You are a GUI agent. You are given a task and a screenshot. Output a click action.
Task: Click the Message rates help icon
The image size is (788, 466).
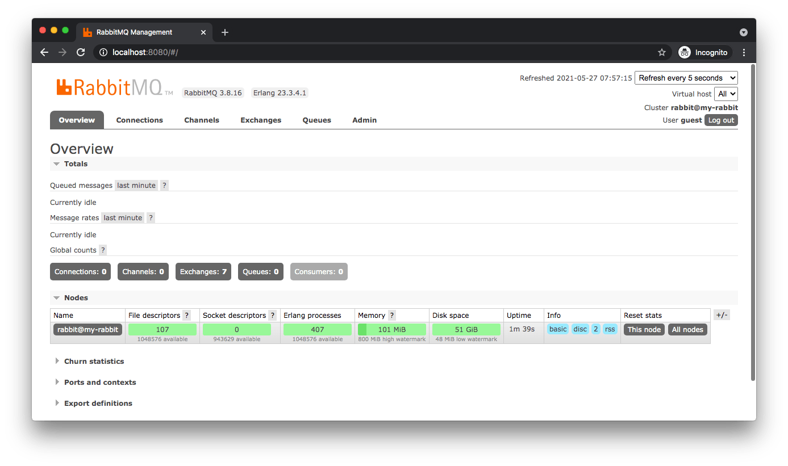point(151,217)
